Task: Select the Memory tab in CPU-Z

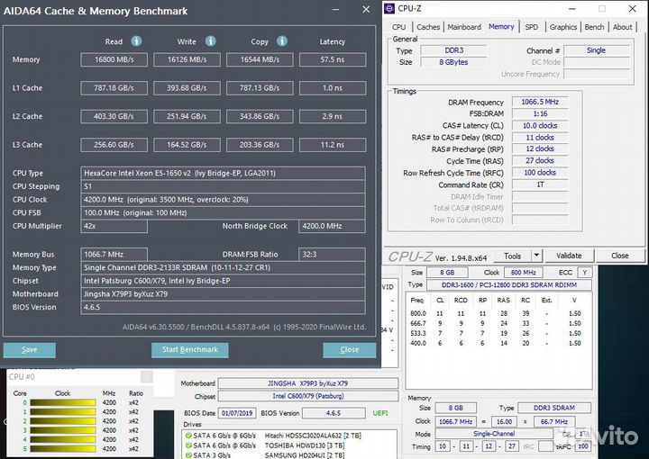Action: [x=501, y=26]
